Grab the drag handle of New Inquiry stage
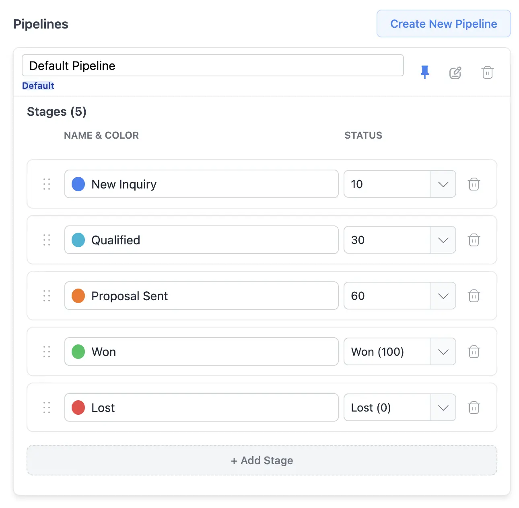The image size is (519, 508). click(47, 184)
